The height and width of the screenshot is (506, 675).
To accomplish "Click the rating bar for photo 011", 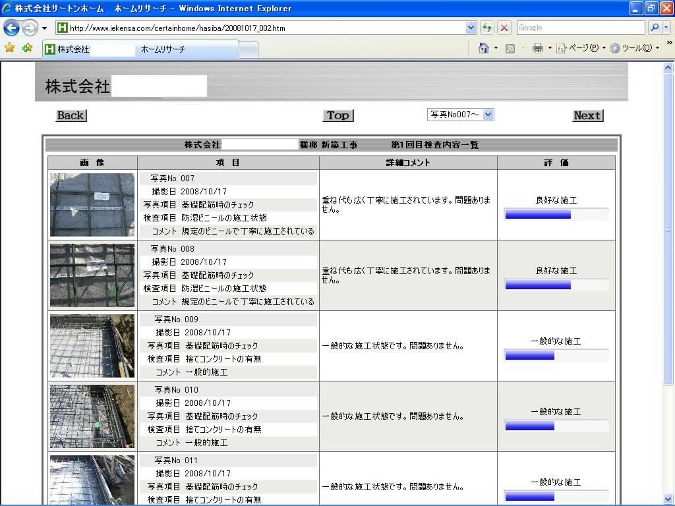I will pos(556,496).
